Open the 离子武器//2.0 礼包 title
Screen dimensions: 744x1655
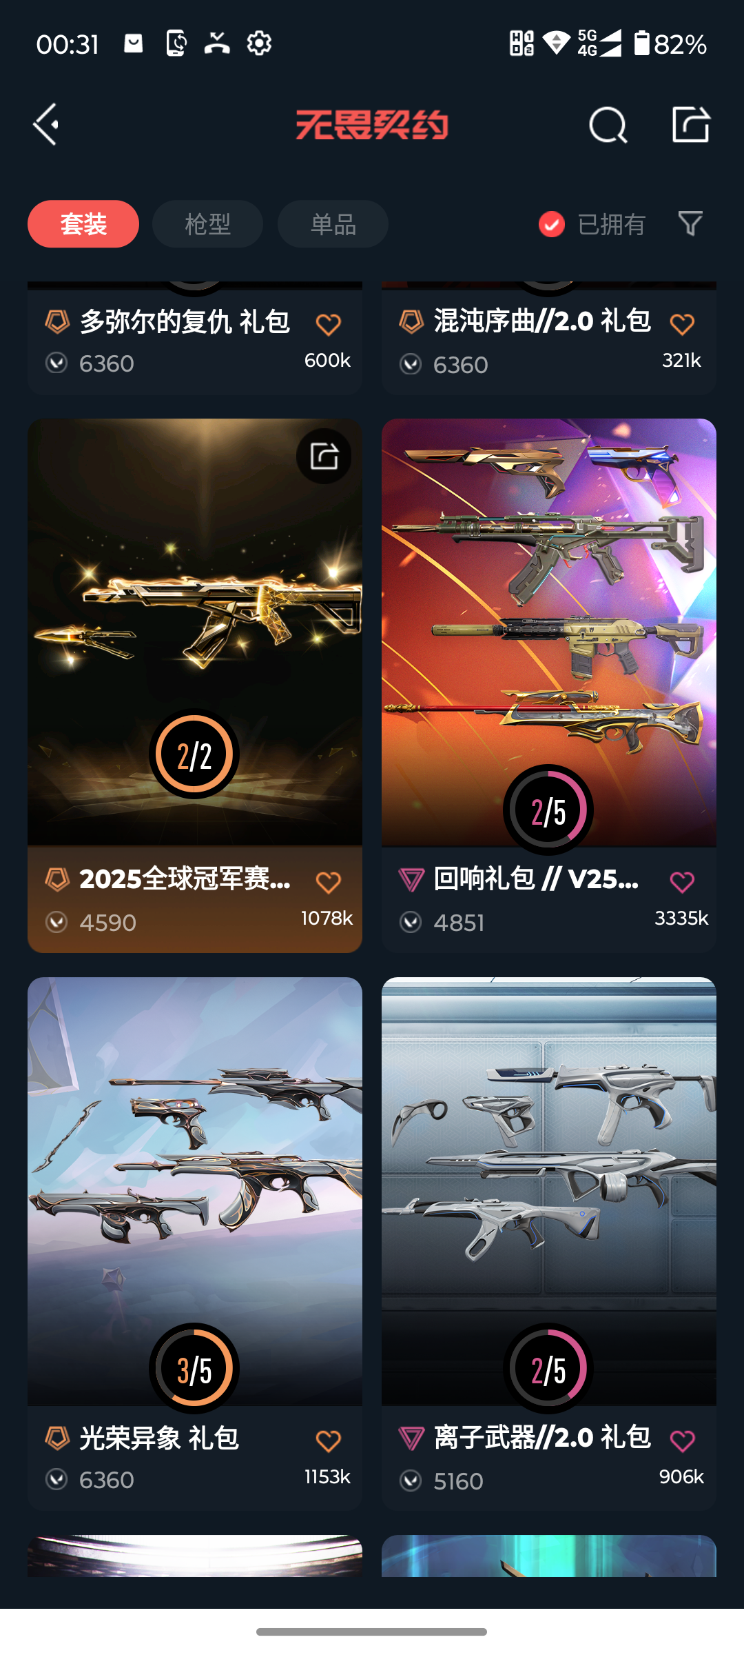pyautogui.click(x=542, y=1438)
